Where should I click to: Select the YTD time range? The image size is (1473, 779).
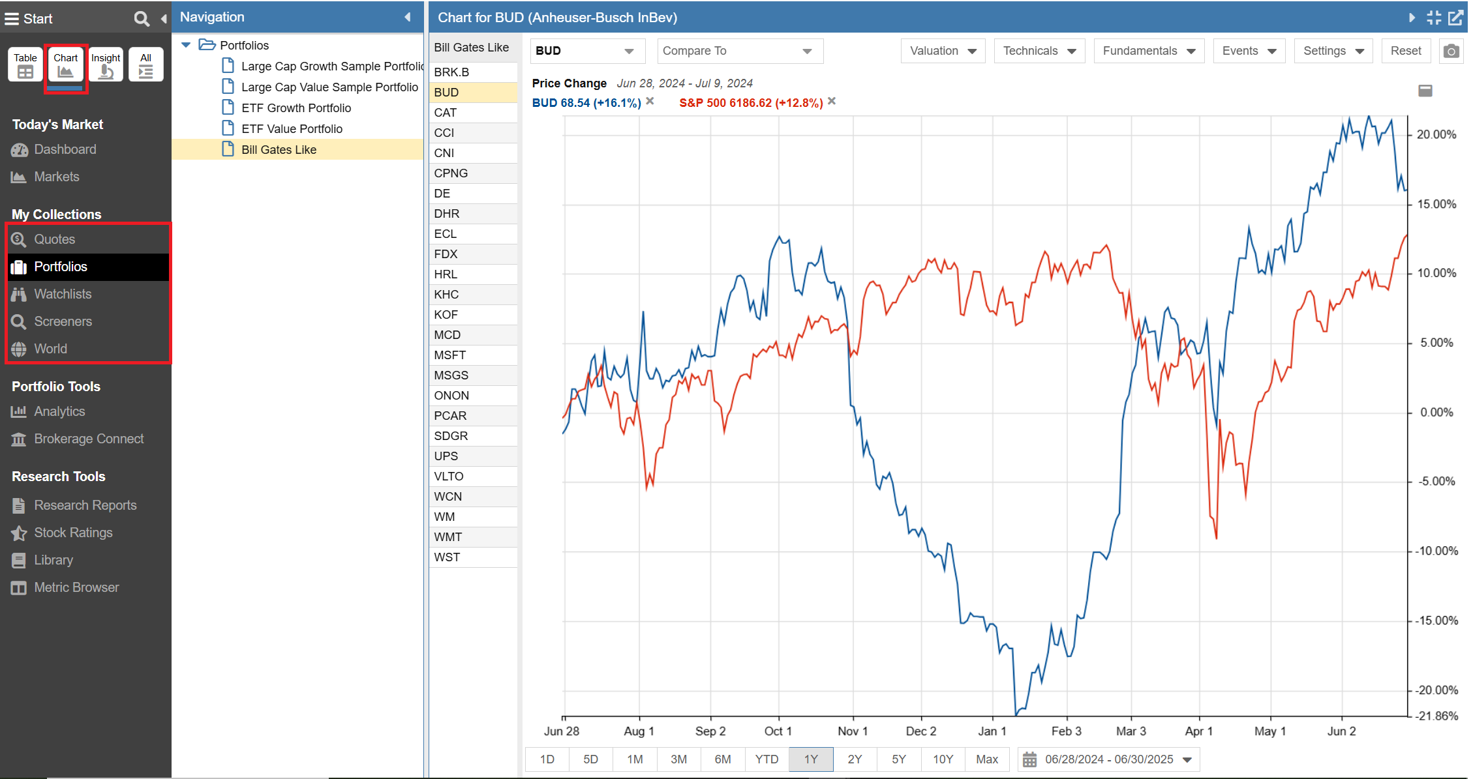coord(767,759)
